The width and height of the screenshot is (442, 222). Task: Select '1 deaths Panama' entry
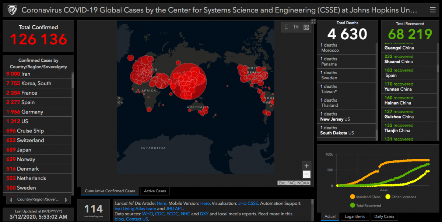[x=346, y=61]
